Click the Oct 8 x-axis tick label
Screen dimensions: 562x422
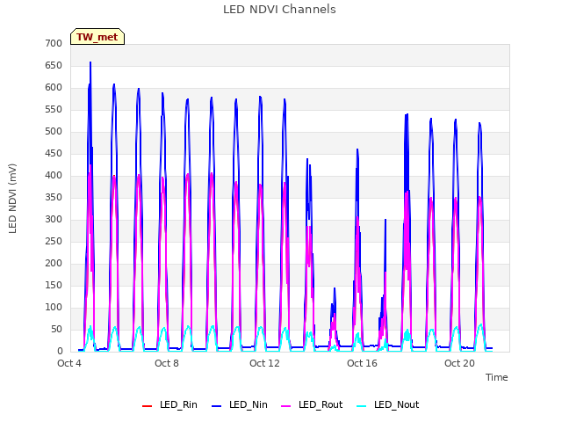pos(167,363)
